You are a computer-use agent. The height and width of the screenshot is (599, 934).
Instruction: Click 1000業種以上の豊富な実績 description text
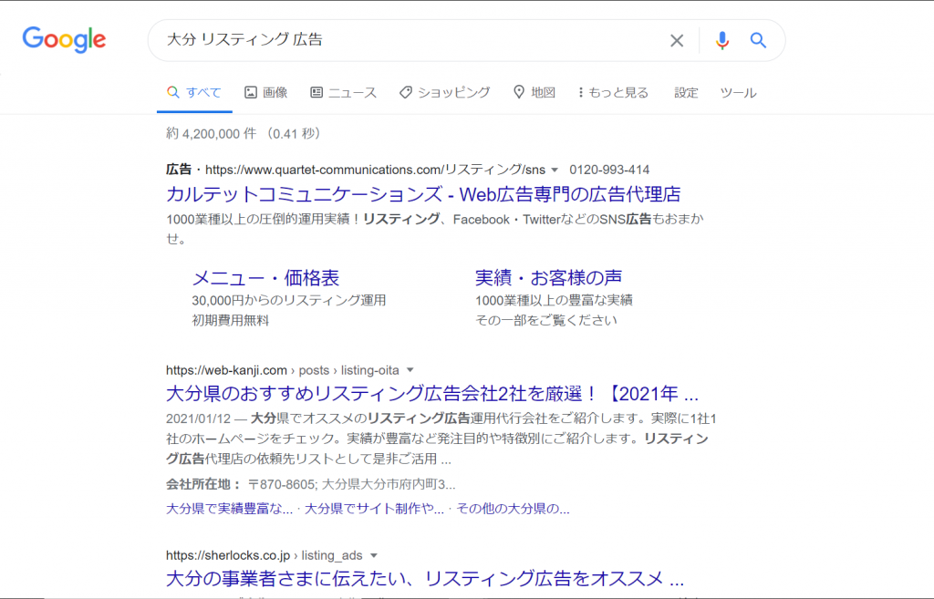pyautogui.click(x=554, y=300)
